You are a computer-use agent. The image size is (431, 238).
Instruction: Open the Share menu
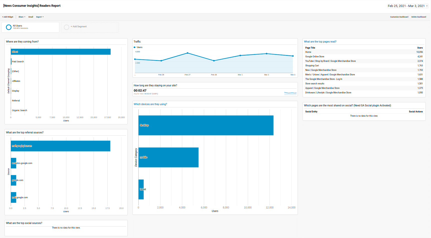point(21,17)
